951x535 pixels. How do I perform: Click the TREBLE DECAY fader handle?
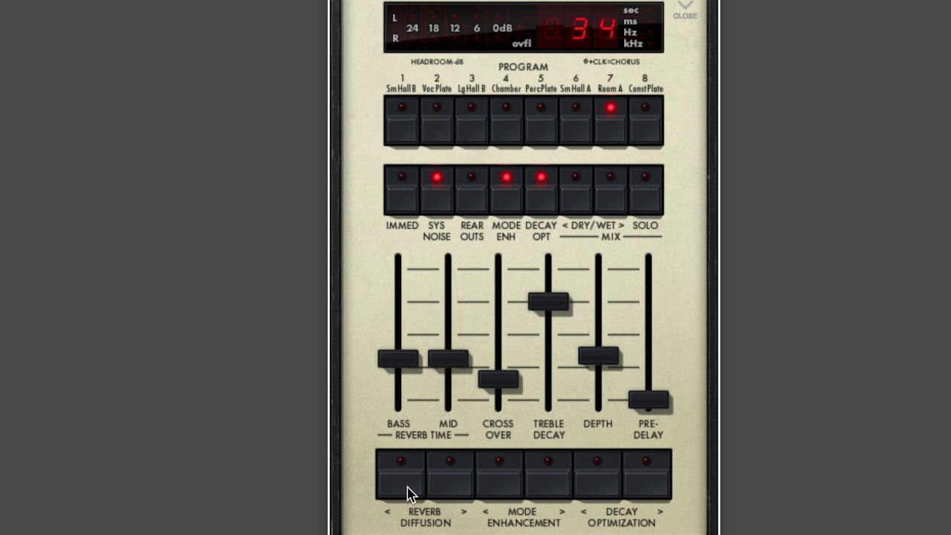548,301
